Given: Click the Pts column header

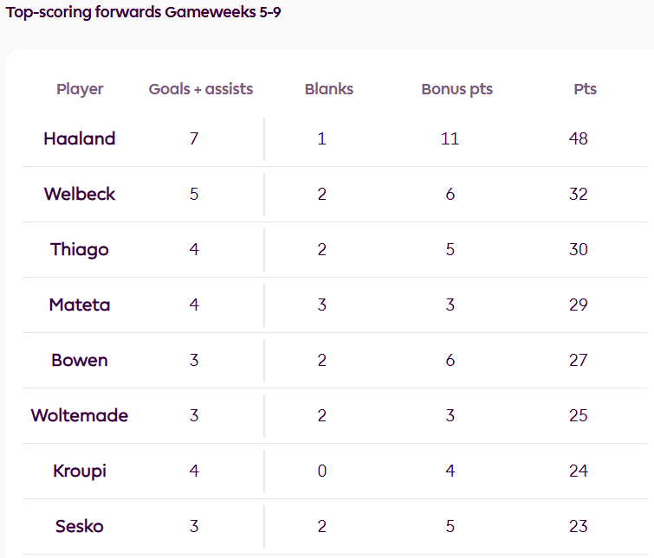Looking at the screenshot, I should point(585,89).
